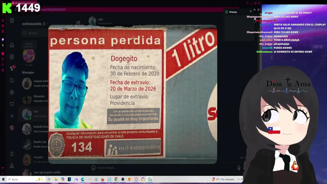The height and width of the screenshot is (184, 327).
Task: Expand the ositowawito_3 account switcher chevron
Action: (47, 24)
